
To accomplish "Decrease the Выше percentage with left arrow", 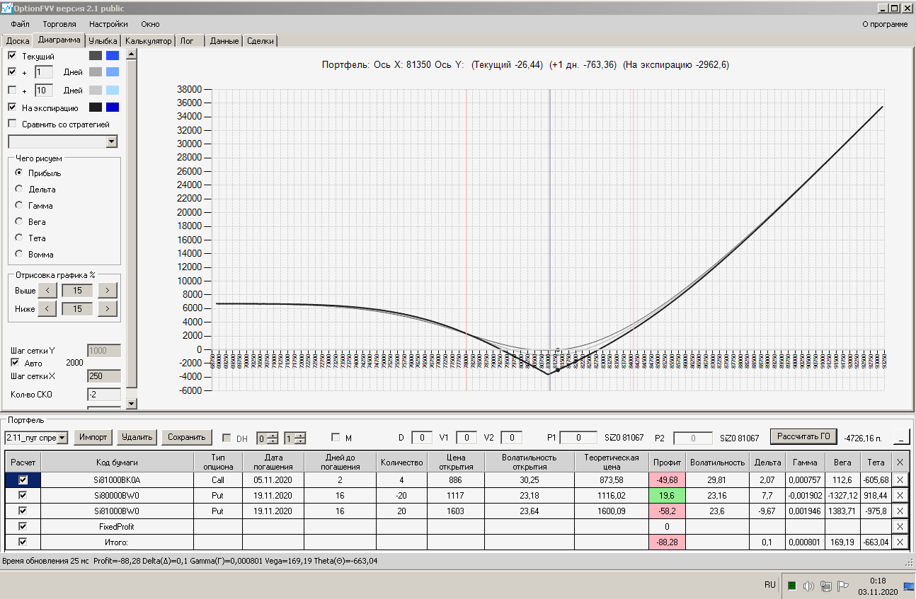I will coord(47,290).
